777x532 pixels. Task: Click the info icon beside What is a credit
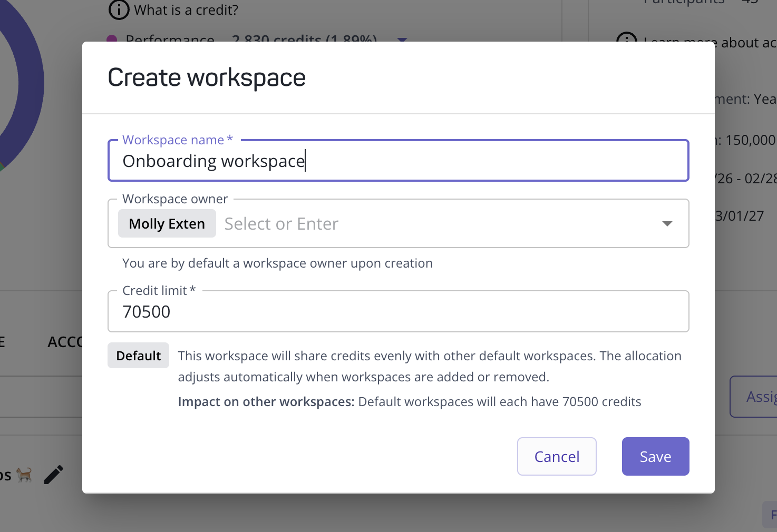pos(118,10)
